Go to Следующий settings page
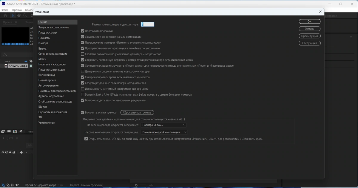This screenshot has height=188, width=358. coord(309,43)
